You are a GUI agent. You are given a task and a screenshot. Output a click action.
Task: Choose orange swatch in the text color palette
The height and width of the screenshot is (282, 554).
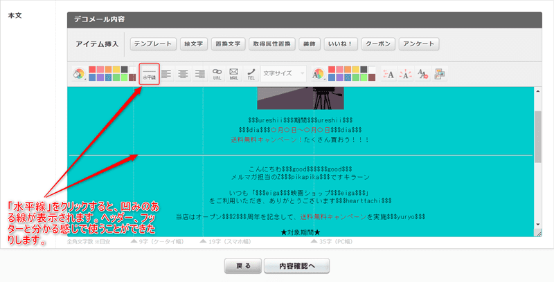tap(348, 69)
